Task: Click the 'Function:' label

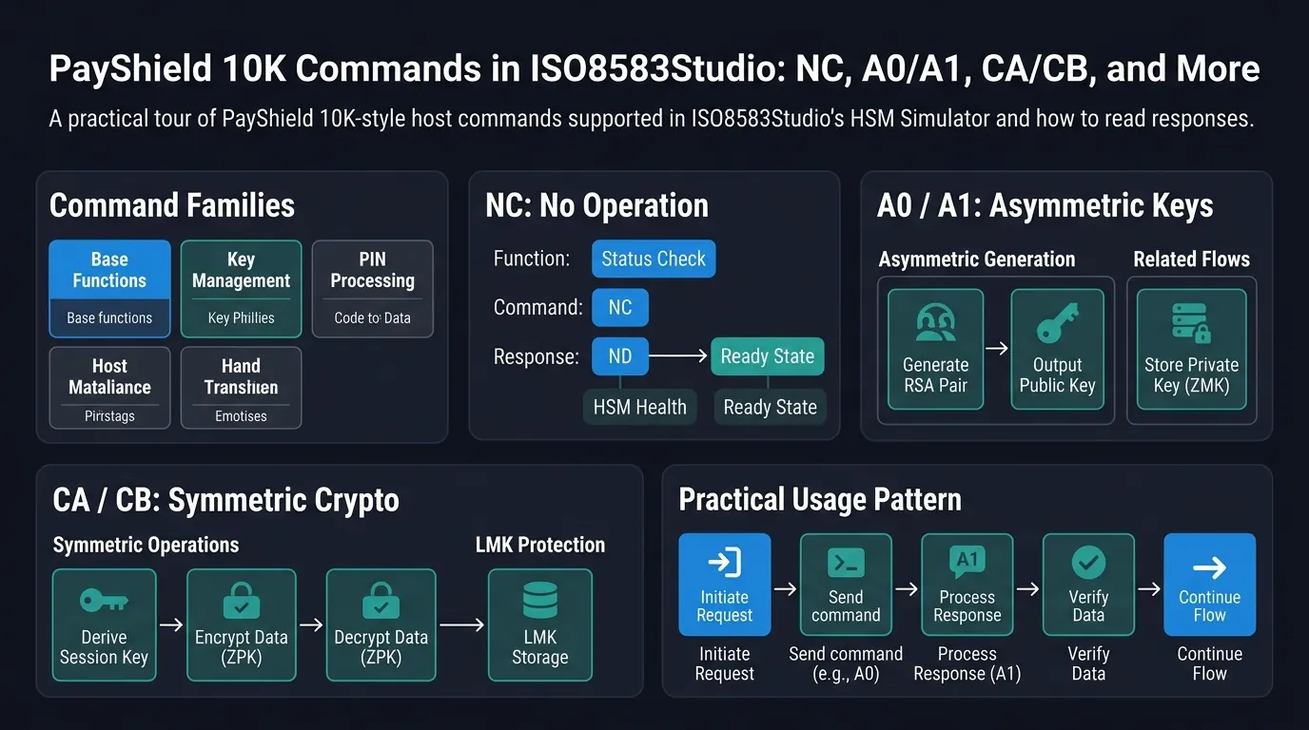Action: coord(532,259)
